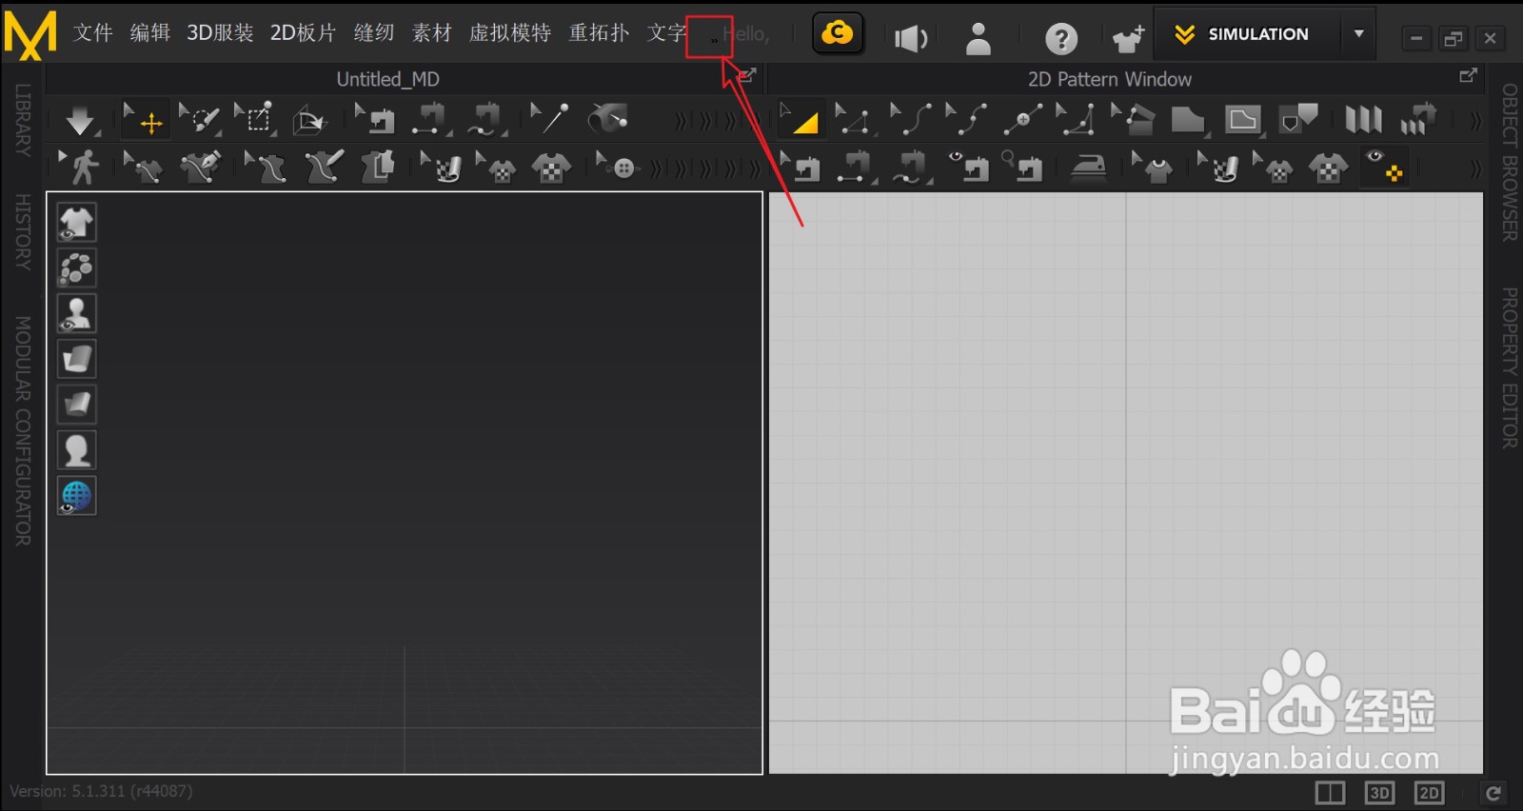Viewport: 1523px width, 811px height.
Task: Open the 文件 menu
Action: 93,32
